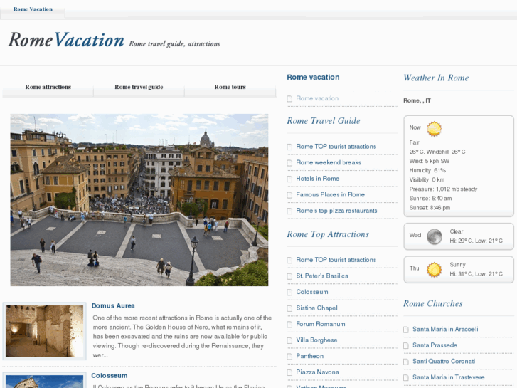Open the Villa Borghese link
This screenshot has width=517, height=388.
point(316,340)
